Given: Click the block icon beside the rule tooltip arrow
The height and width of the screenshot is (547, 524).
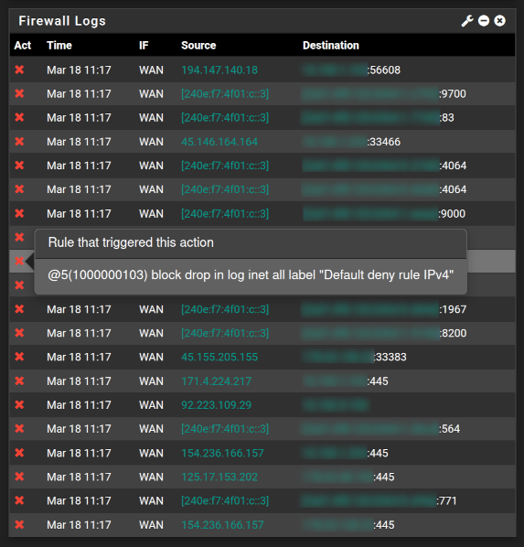Looking at the screenshot, I should pos(19,261).
